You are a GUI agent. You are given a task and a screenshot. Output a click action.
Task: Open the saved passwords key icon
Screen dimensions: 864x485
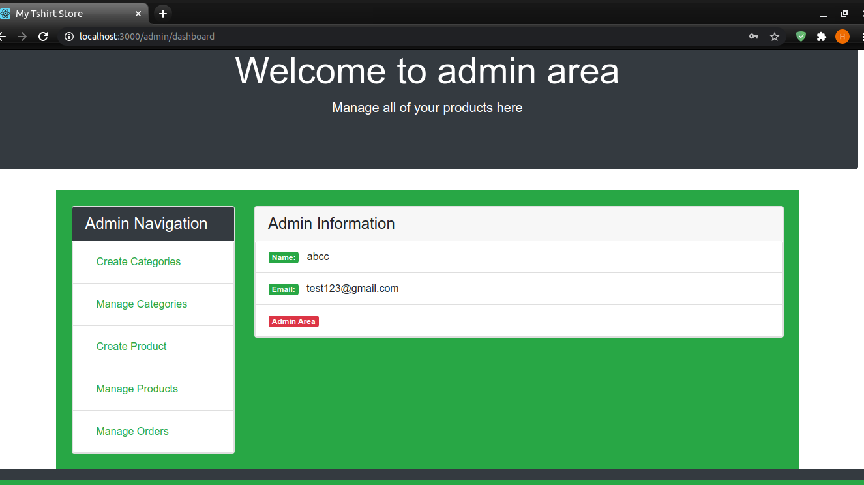click(754, 37)
